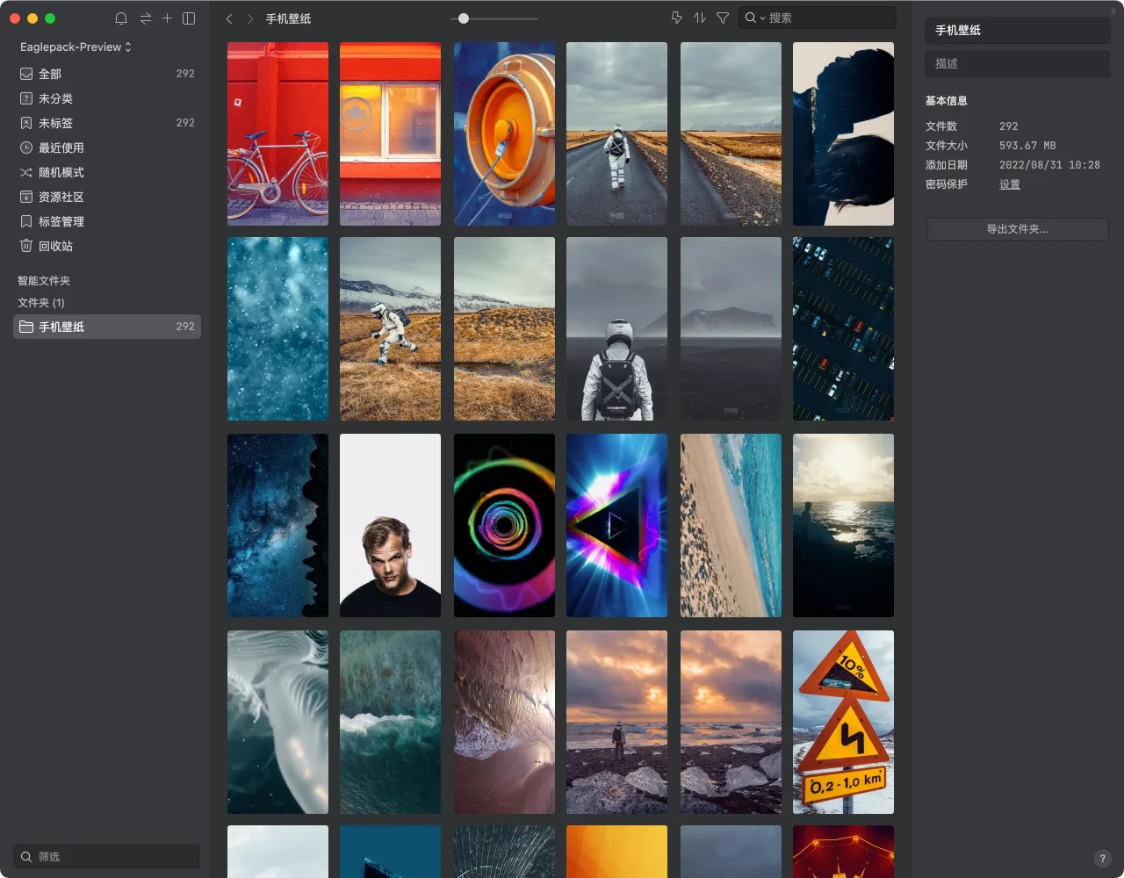Open the 未分类 category
This screenshot has width=1124, height=878.
click(107, 98)
